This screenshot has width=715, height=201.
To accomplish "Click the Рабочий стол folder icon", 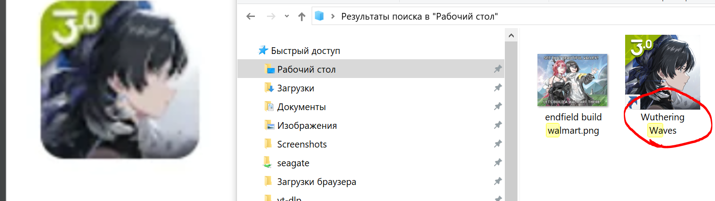I will 270,69.
